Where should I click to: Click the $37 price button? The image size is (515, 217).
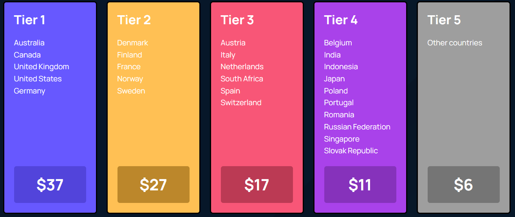click(x=50, y=185)
